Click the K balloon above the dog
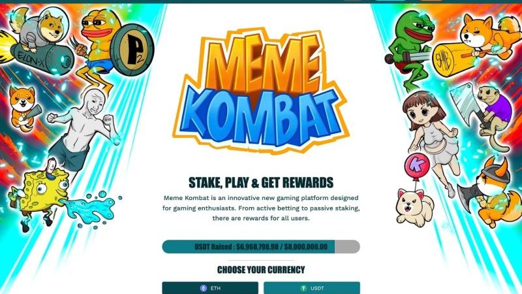Image resolution: width=522 pixels, height=294 pixels. [x=416, y=166]
